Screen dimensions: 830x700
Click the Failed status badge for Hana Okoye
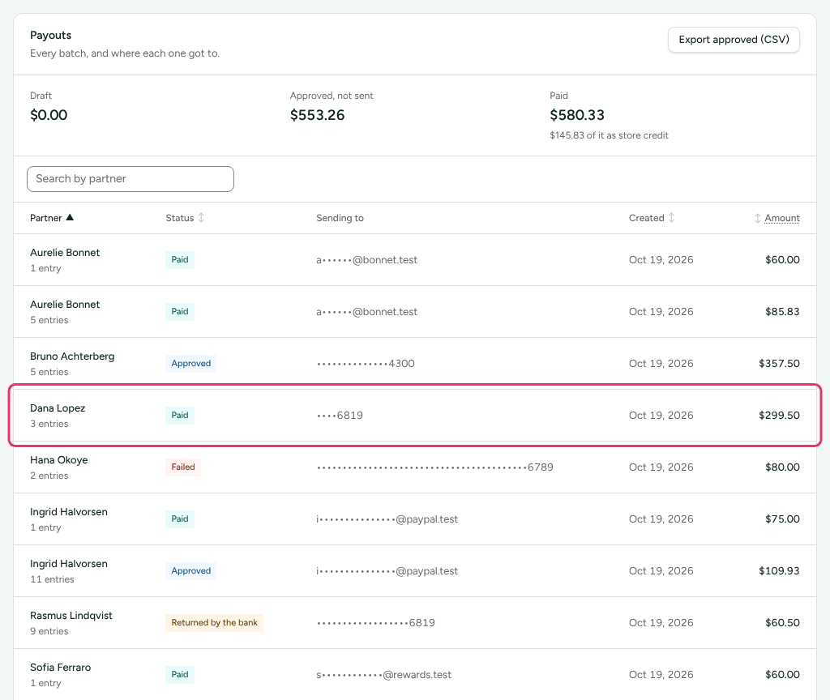tap(183, 467)
